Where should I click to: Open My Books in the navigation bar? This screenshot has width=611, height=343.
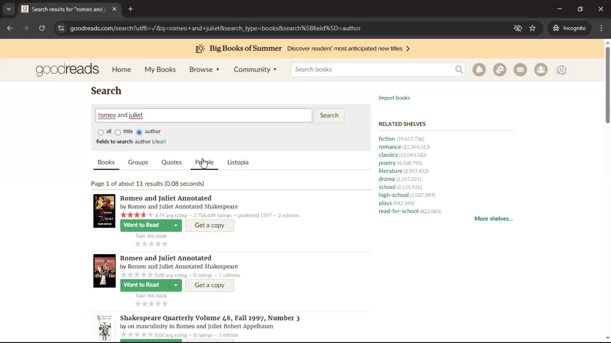(160, 70)
